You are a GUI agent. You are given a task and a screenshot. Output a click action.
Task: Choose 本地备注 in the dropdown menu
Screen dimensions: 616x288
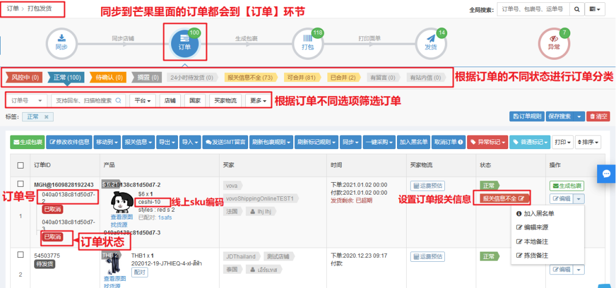[532, 241]
